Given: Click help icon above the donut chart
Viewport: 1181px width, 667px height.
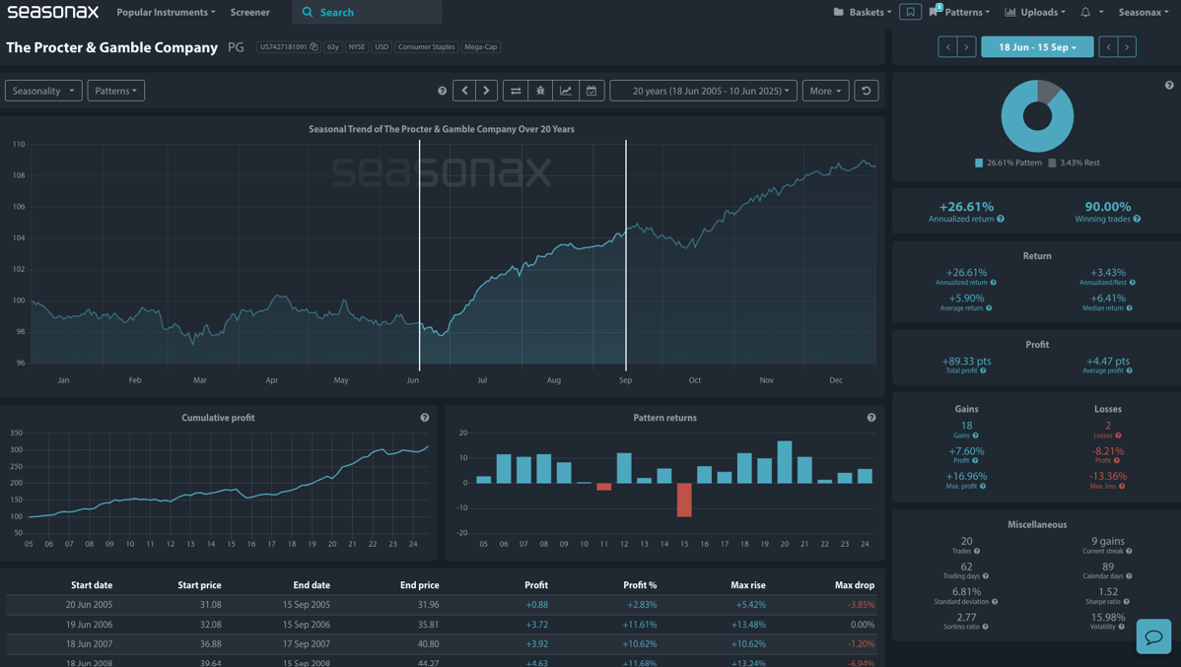Looking at the screenshot, I should (1169, 85).
